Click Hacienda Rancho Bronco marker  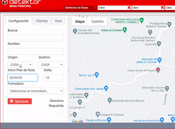[x=110, y=100]
